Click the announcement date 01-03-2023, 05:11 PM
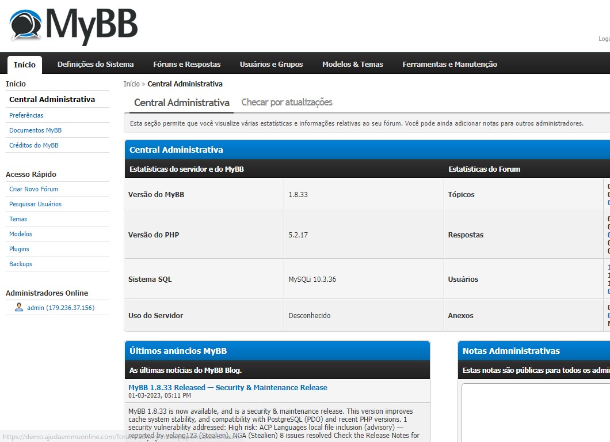 click(159, 396)
